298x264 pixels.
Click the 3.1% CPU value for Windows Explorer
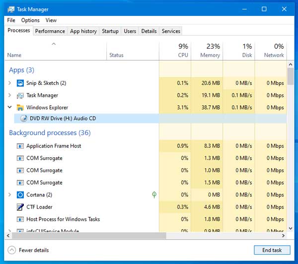(x=183, y=108)
